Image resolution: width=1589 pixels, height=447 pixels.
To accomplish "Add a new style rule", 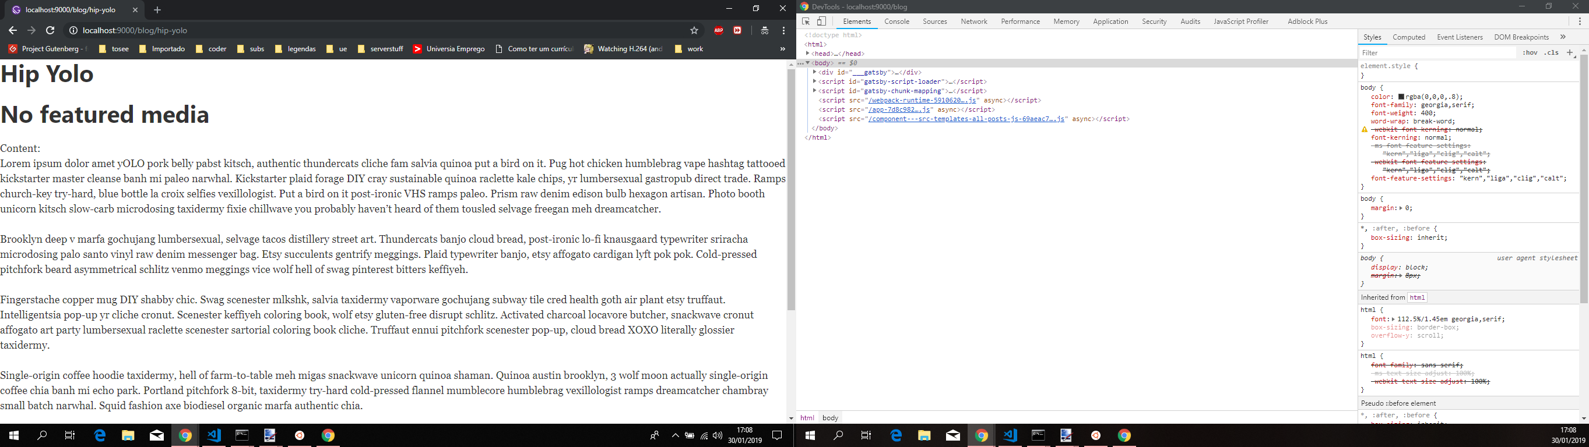I will click(x=1570, y=53).
